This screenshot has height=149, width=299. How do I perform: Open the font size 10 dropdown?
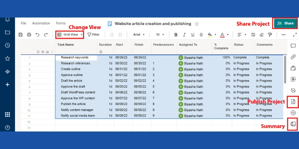(x=160, y=35)
